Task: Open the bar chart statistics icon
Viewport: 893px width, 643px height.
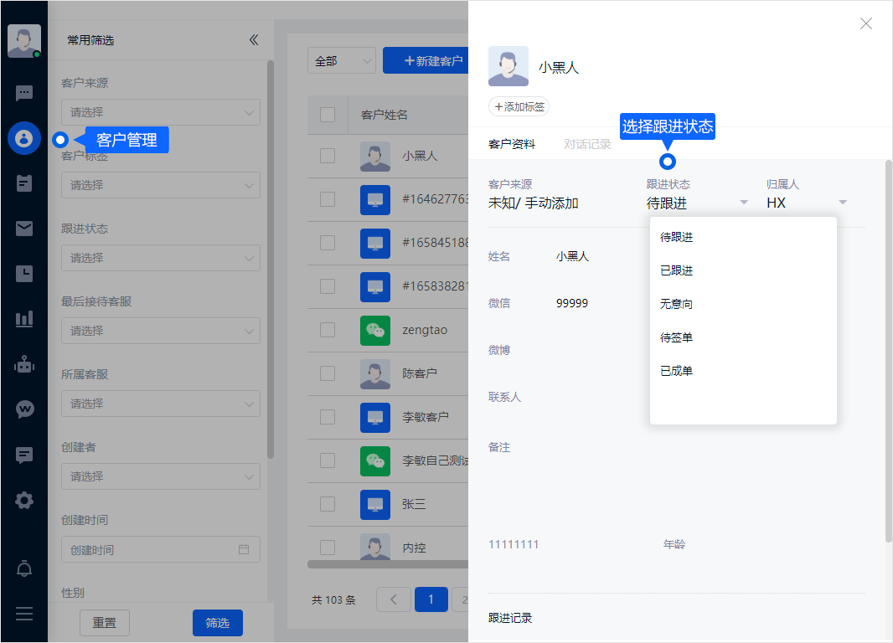Action: (x=24, y=319)
